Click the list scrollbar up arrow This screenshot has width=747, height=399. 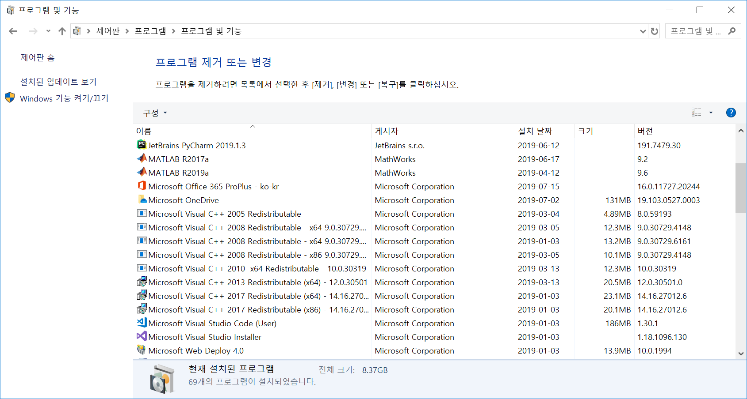(x=741, y=130)
